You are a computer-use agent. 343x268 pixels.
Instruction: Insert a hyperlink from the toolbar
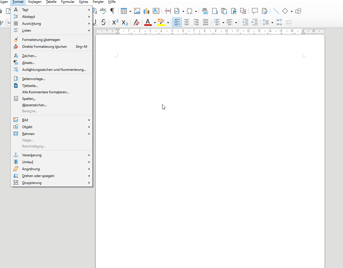[x=205, y=11]
